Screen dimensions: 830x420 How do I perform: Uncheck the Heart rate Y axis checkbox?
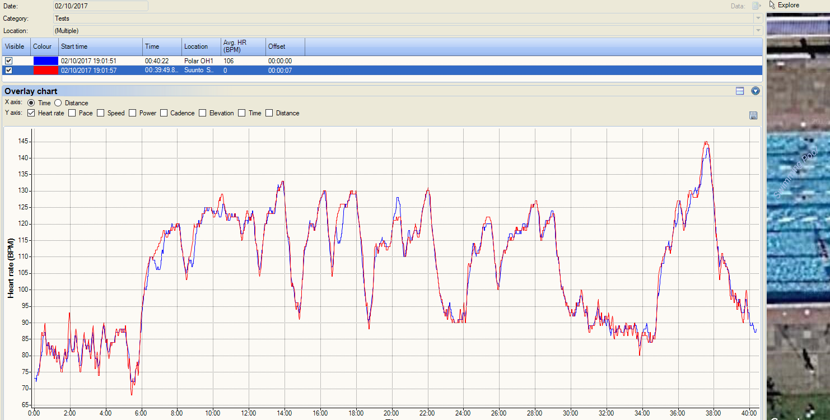pyautogui.click(x=31, y=113)
